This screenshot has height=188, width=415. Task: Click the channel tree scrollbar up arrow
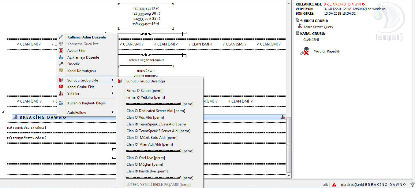tap(289, 2)
